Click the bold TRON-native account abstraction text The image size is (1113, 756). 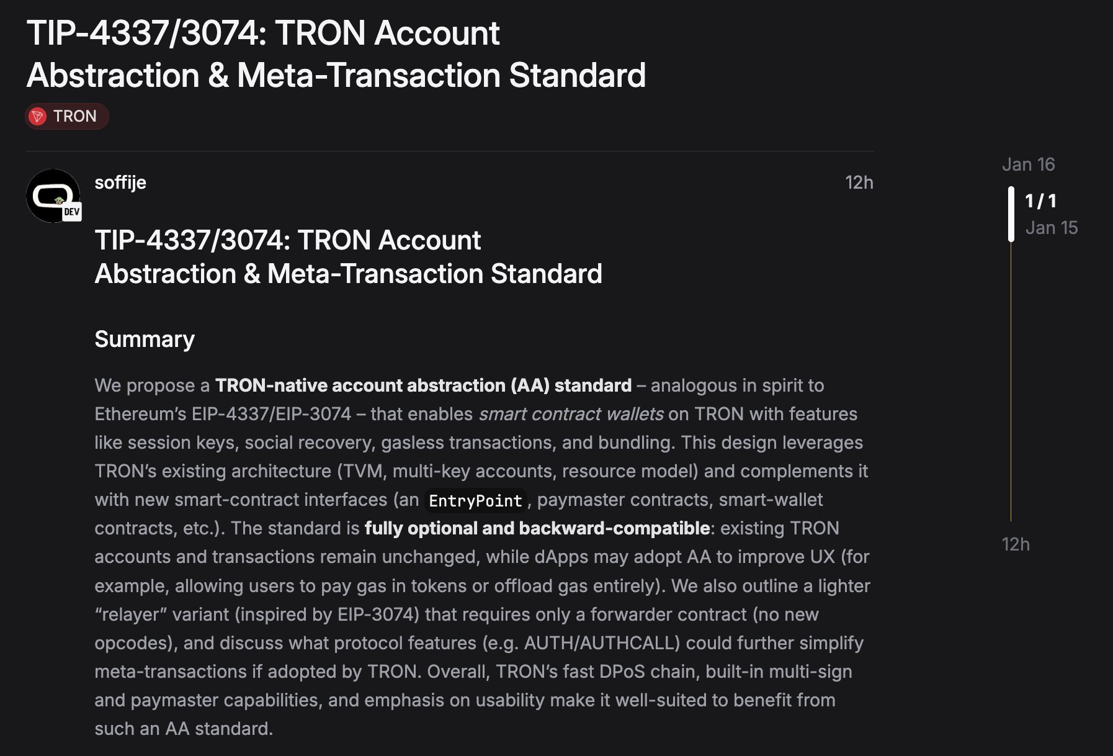pos(423,385)
